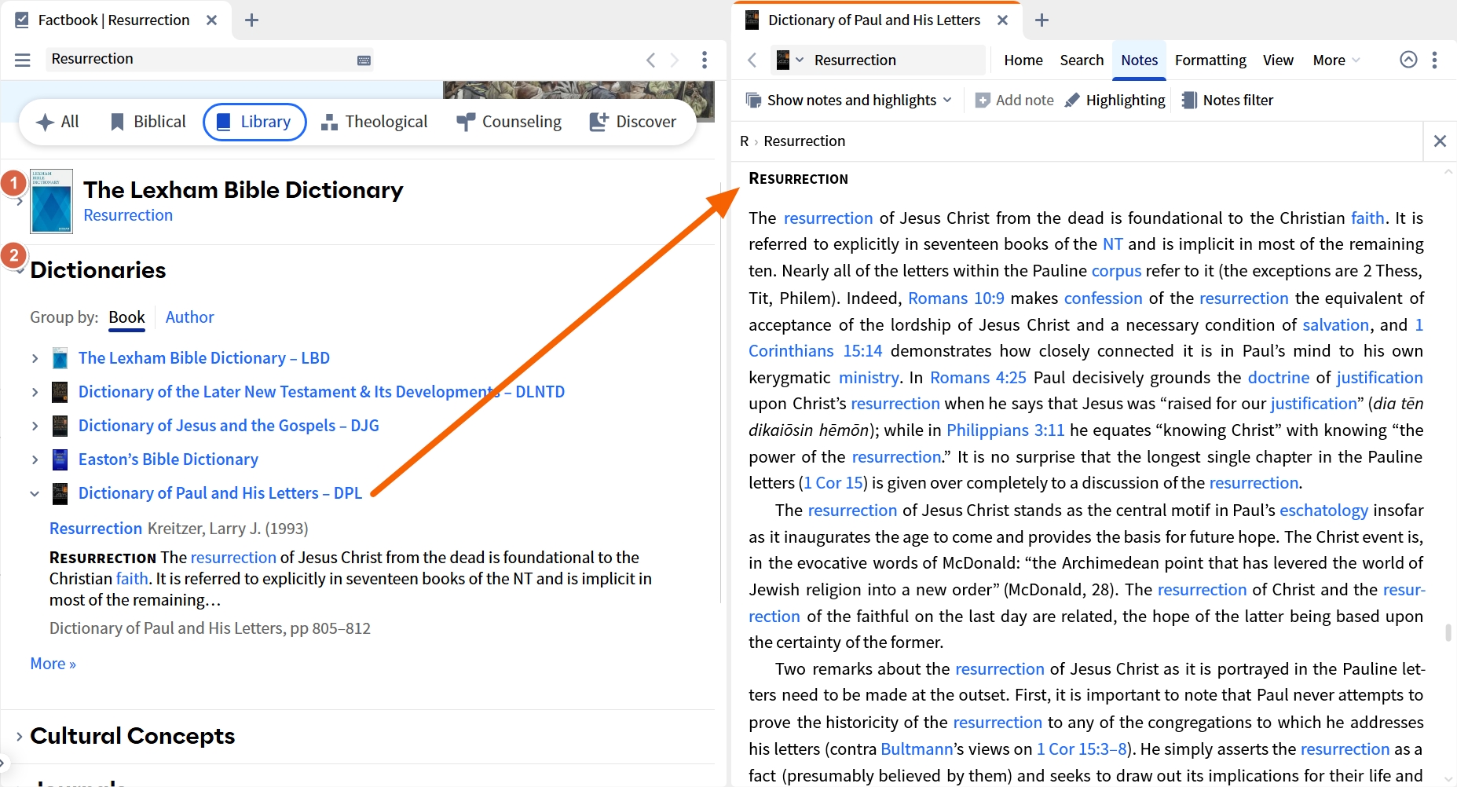The image size is (1457, 787).
Task: Open Notes filter
Action: 1227,100
